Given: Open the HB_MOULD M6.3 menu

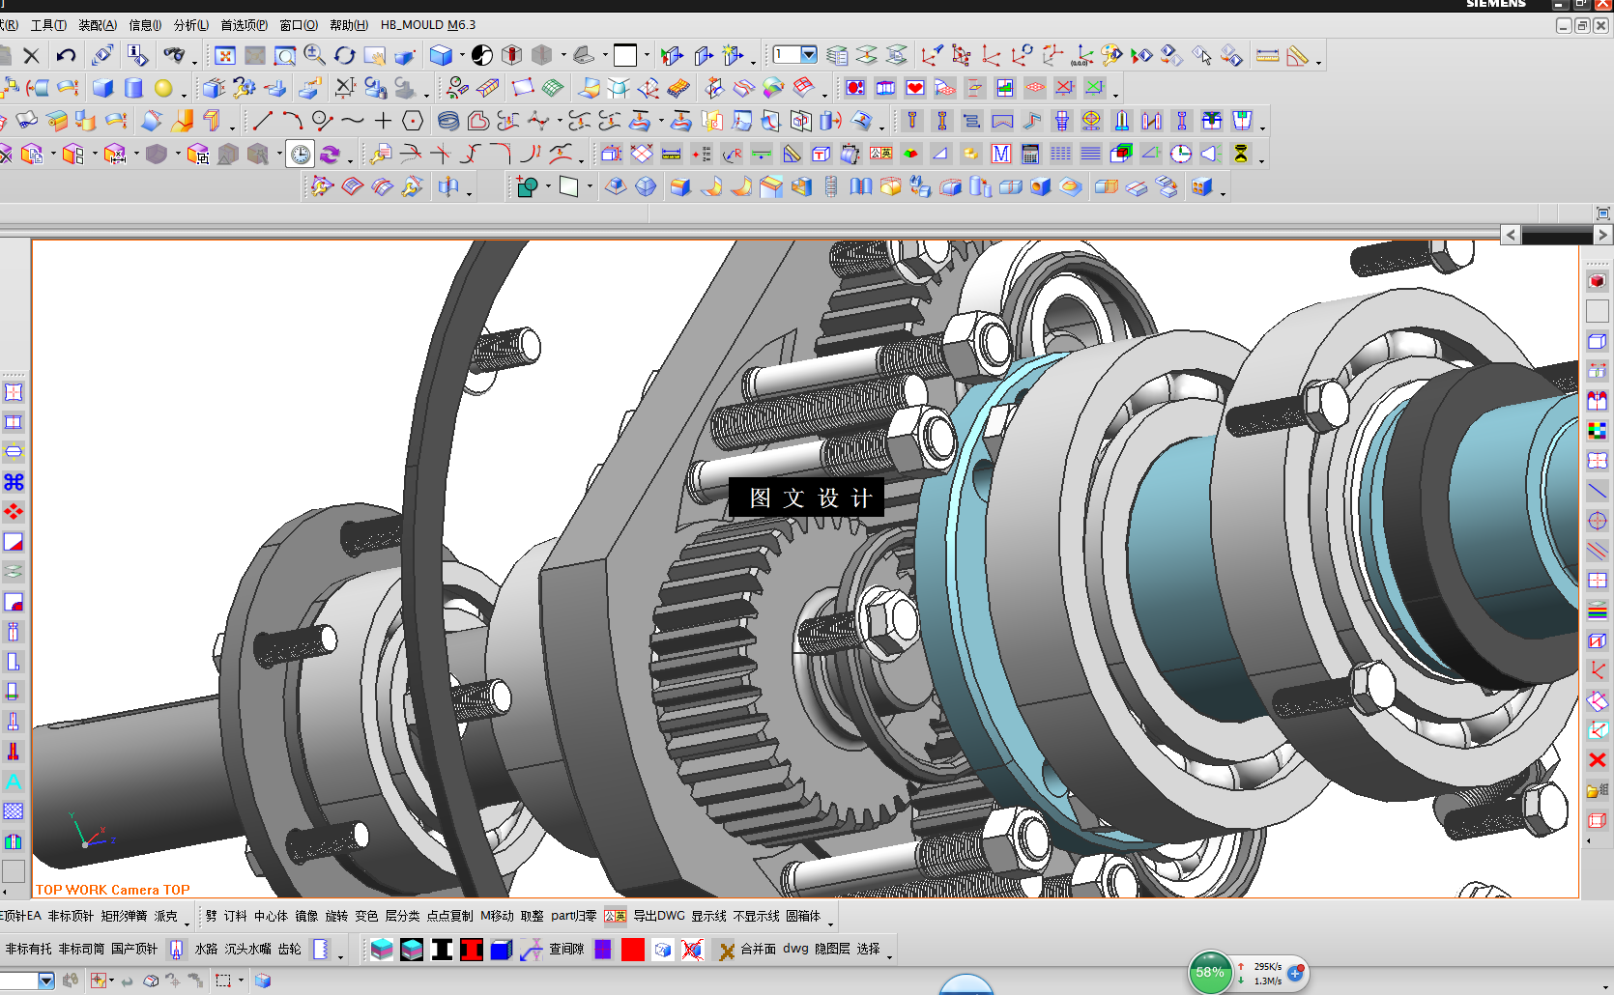Looking at the screenshot, I should (428, 25).
